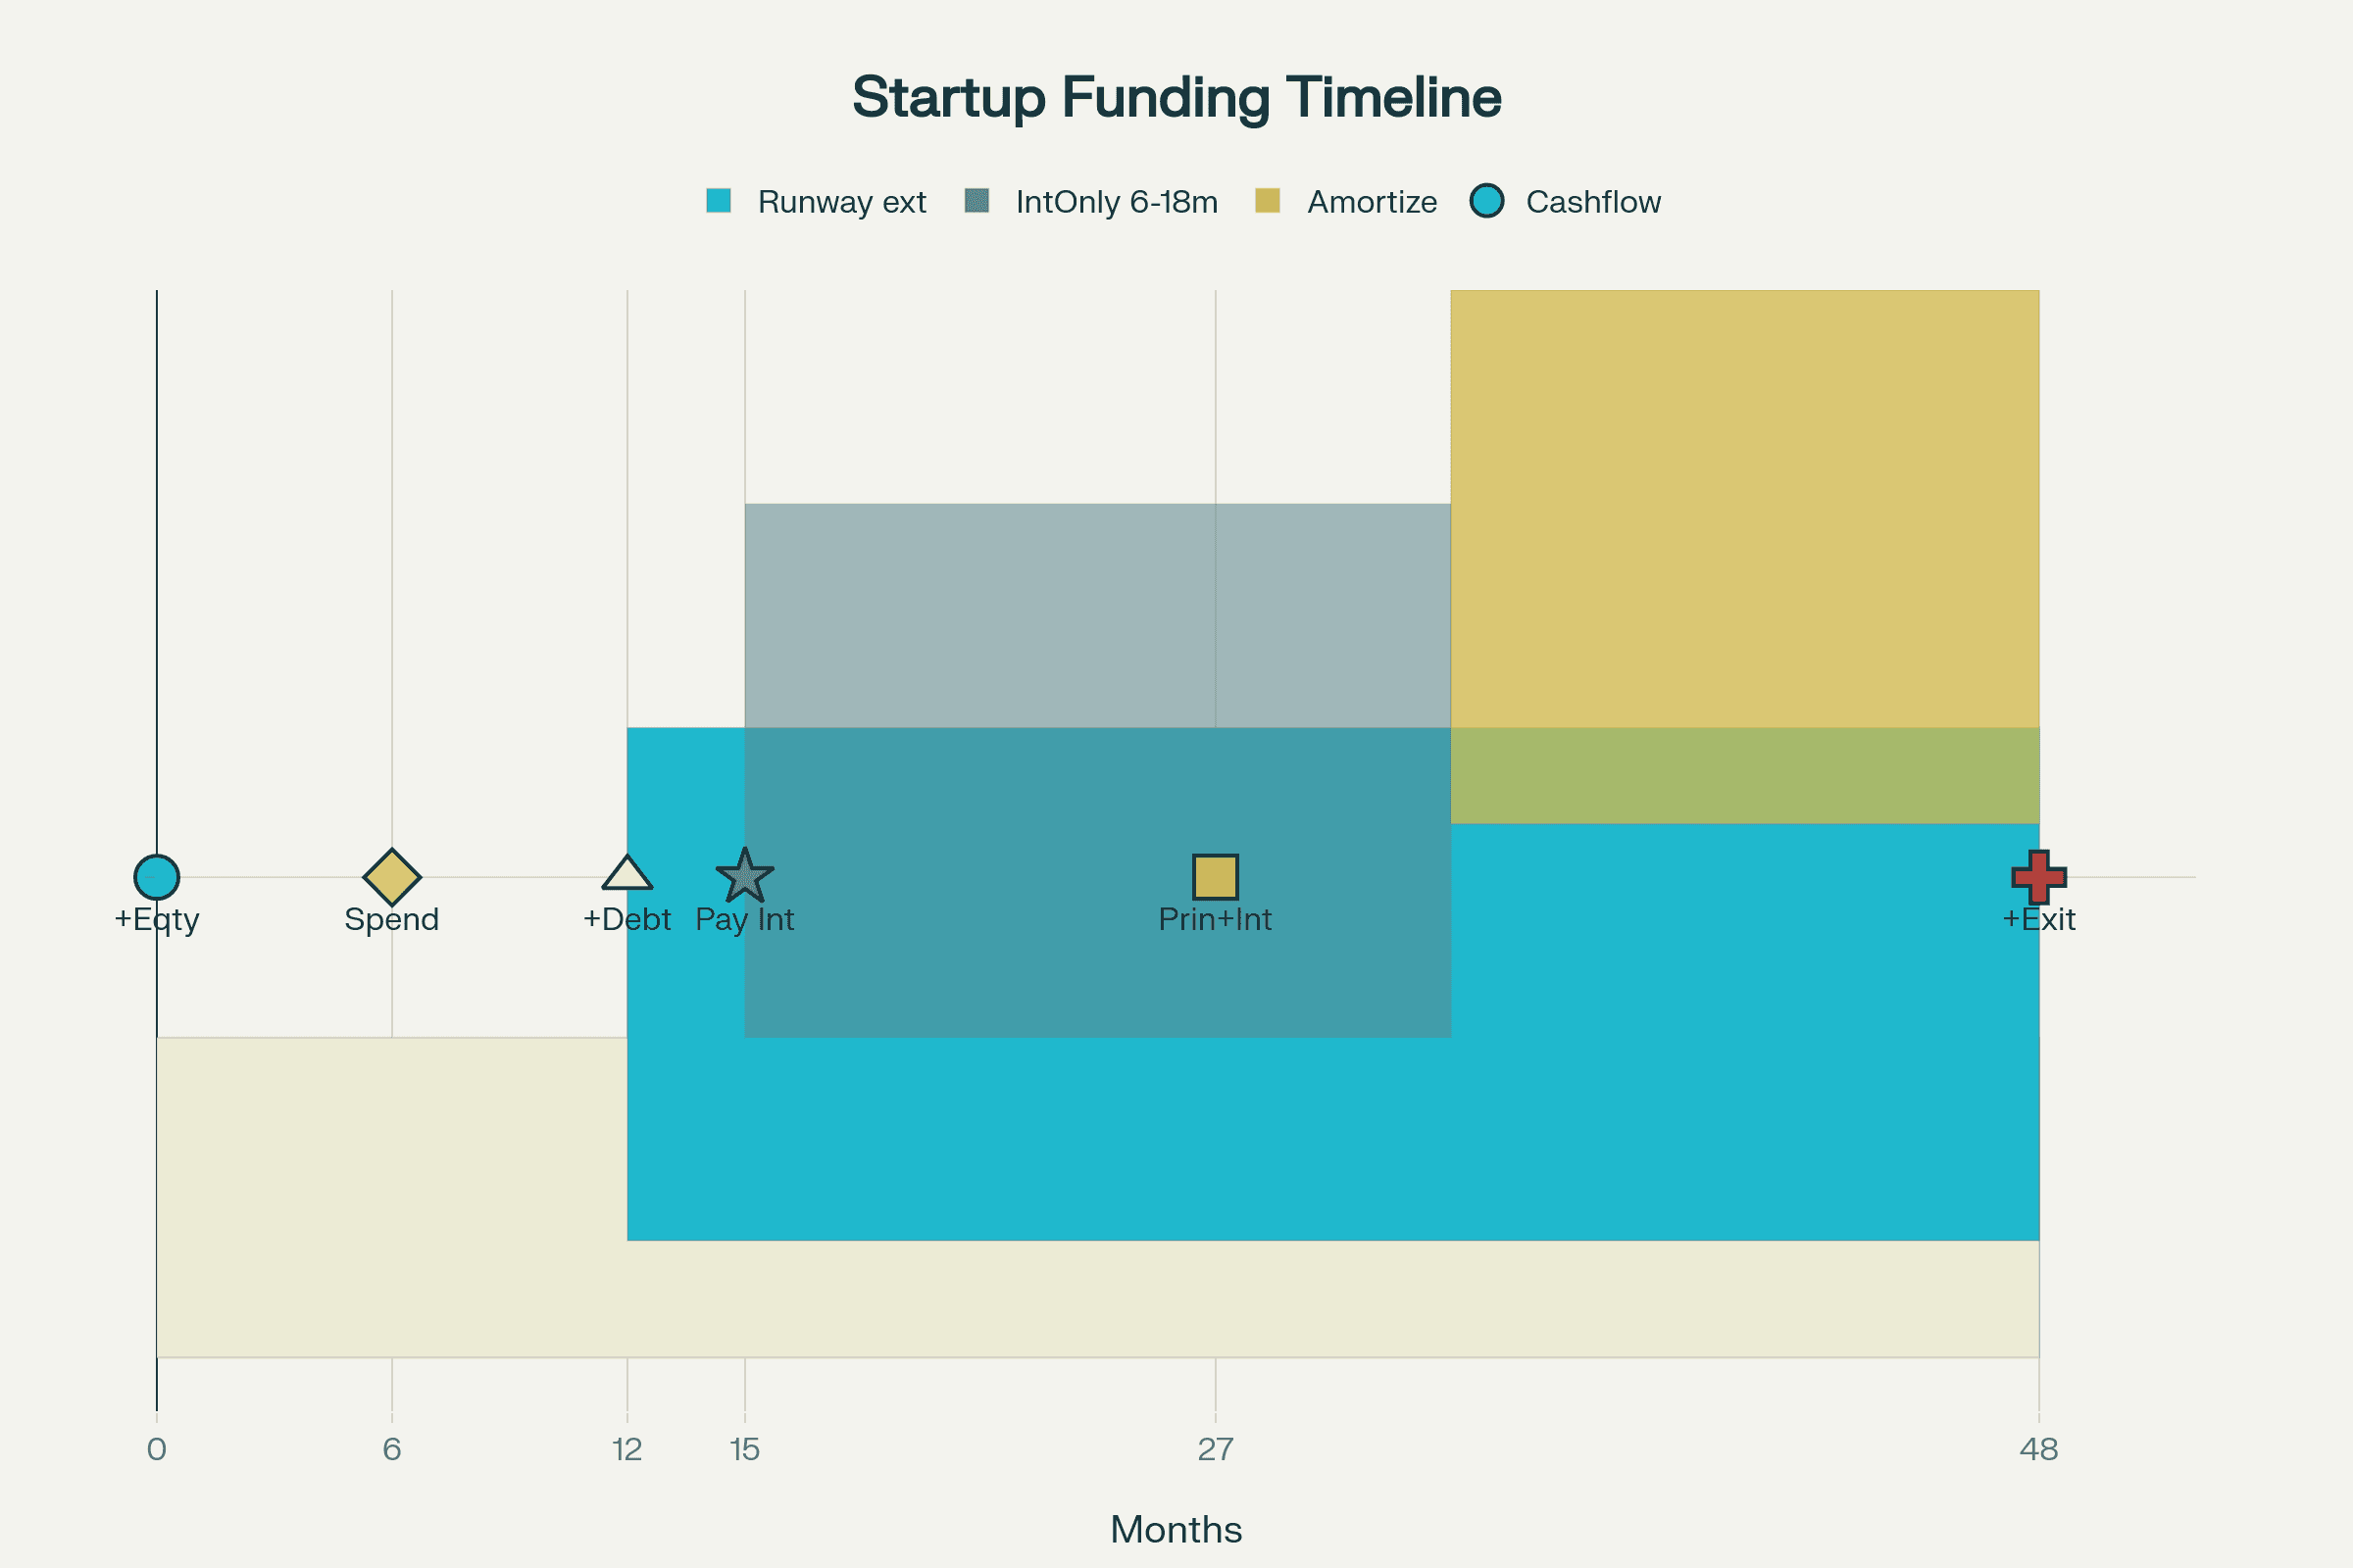This screenshot has width=2353, height=1568.
Task: Click the IntOnly gray legend swatch
Action: click(x=976, y=201)
